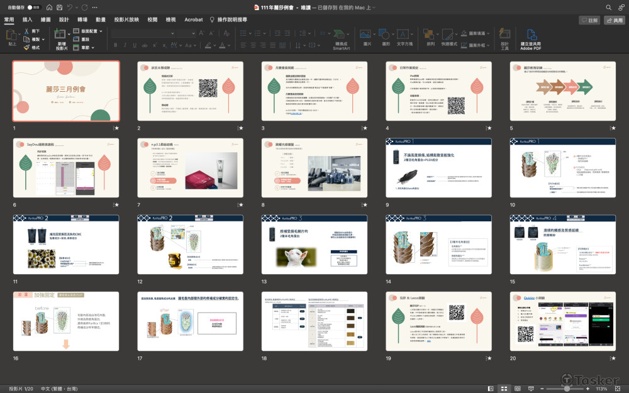The width and height of the screenshot is (629, 393).
Task: Click the Share (共用) button
Action: coord(615,20)
